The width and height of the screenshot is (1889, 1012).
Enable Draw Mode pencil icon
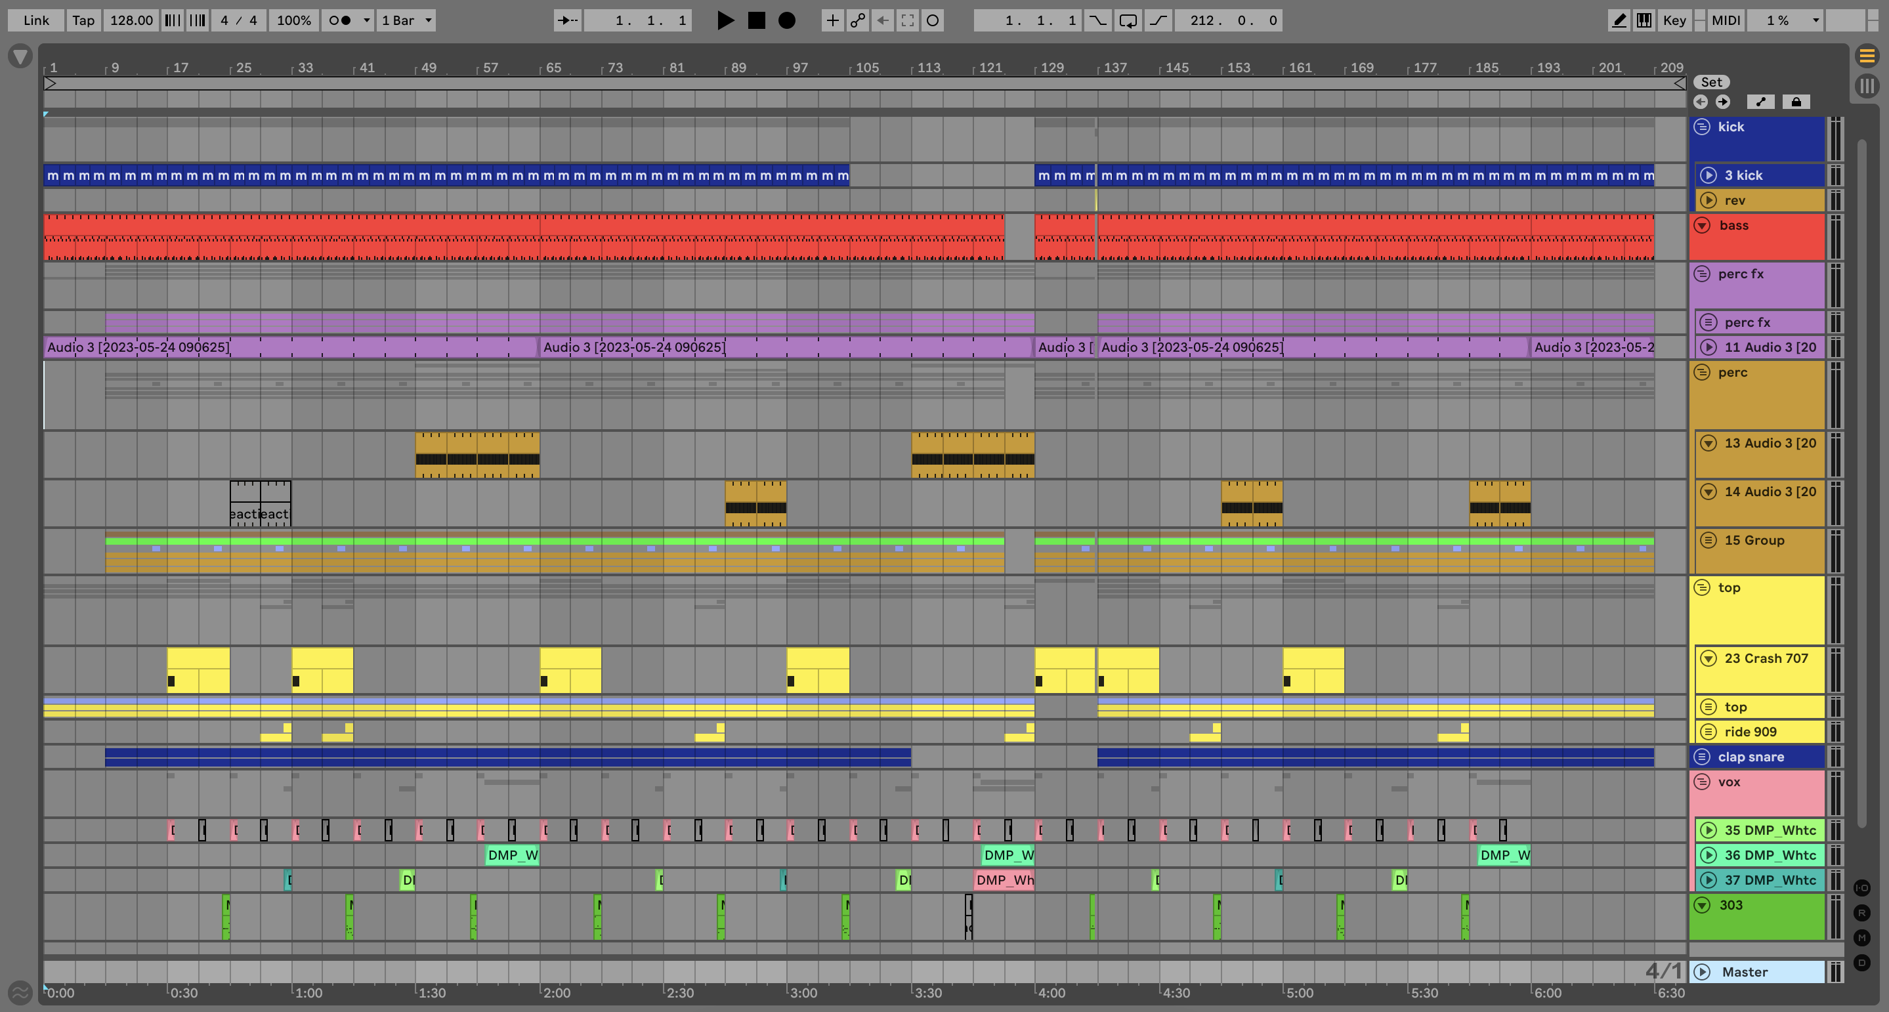1619,20
